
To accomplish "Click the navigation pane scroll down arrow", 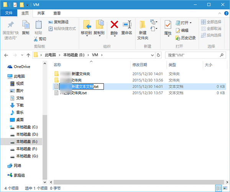I will (x=45, y=182).
